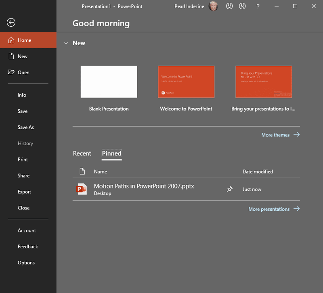Unpin the Motion Paths presentation
The height and width of the screenshot is (293, 323).
(x=230, y=189)
